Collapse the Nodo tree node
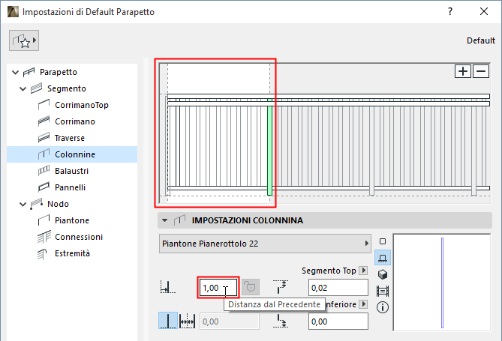This screenshot has width=502, height=341. point(23,204)
